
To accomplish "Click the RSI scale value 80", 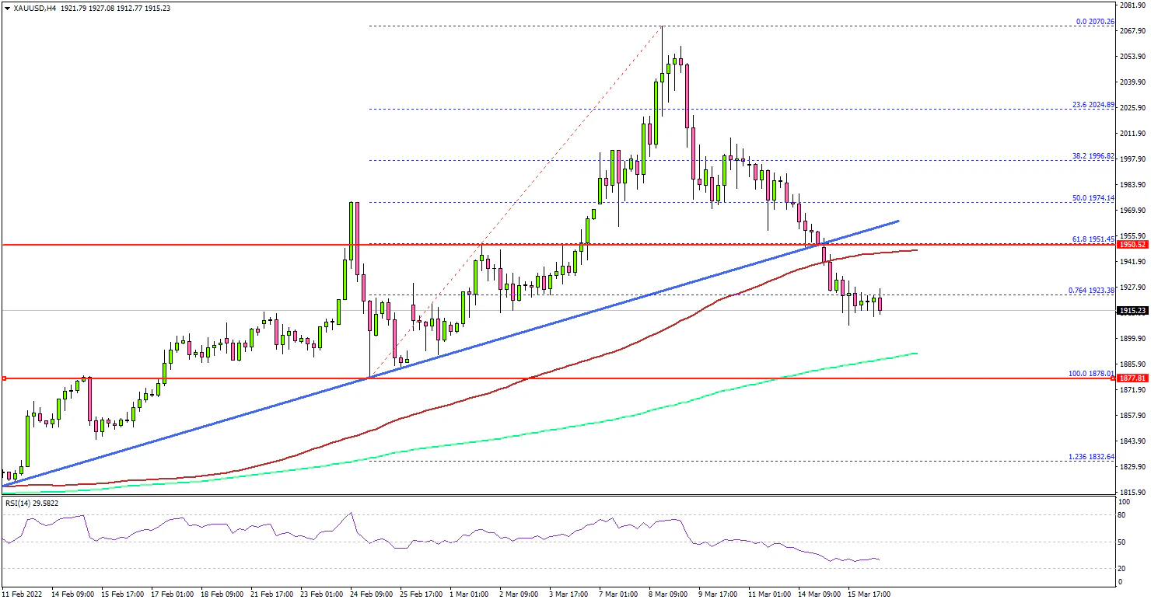I will pos(1122,514).
